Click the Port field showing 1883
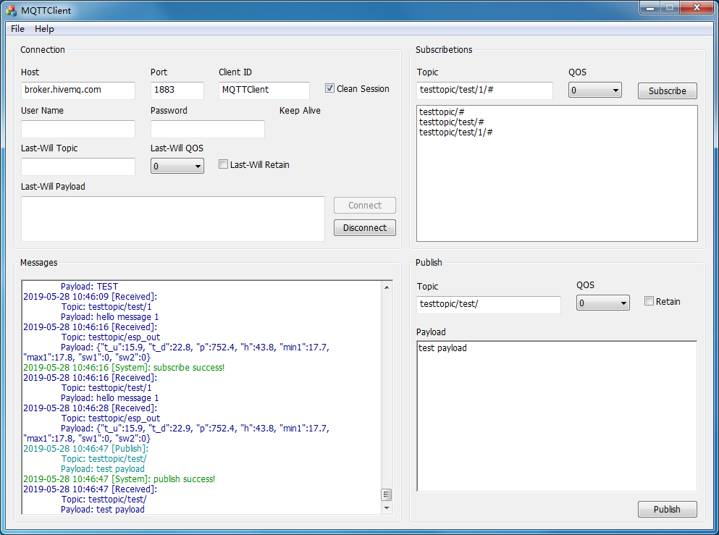This screenshot has height=535, width=719. coord(177,90)
